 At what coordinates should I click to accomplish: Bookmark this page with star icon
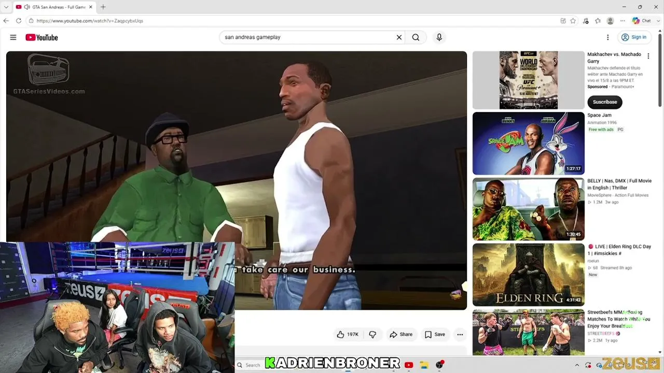coord(573,21)
